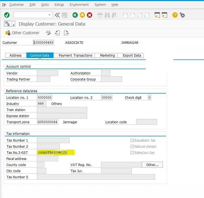Image resolution: width=204 pixels, height=198 pixels.
Task: Click the Tax No.3-GST field
Action: (55, 152)
